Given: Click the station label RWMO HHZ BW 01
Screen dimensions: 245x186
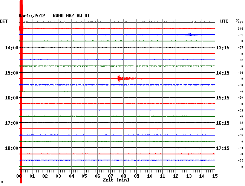Looking at the screenshot, I should 71,16.
